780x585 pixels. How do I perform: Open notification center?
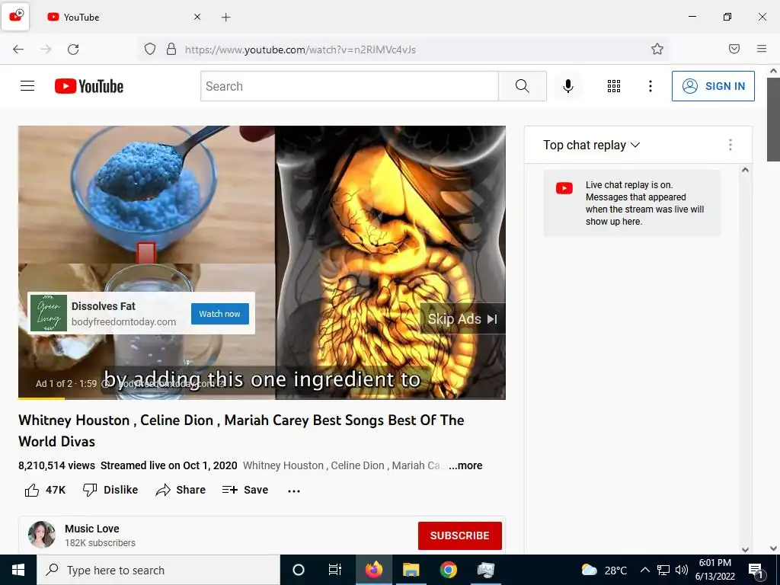[x=756, y=571]
